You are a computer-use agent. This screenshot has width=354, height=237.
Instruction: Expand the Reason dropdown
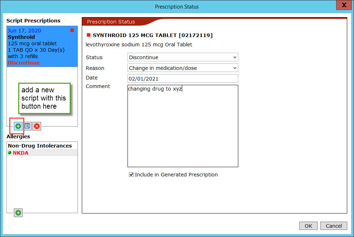183,68
